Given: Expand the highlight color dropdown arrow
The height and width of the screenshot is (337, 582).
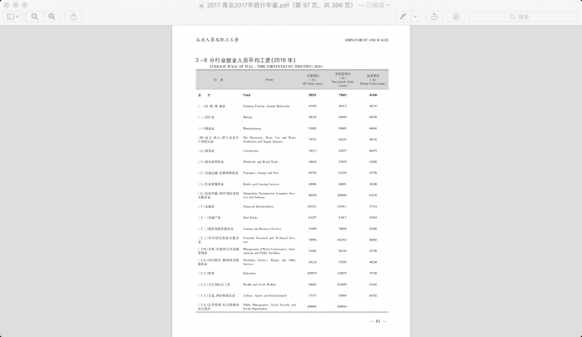Looking at the screenshot, I should pos(415,17).
